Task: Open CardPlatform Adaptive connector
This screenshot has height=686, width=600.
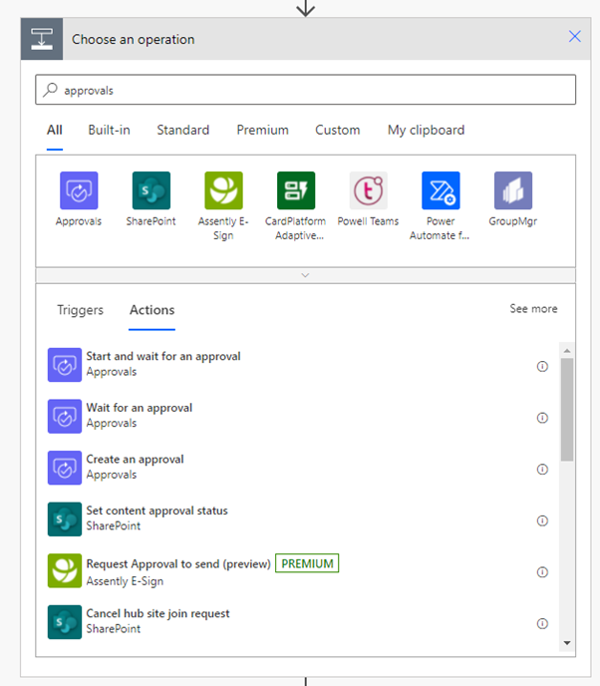Action: 296,190
